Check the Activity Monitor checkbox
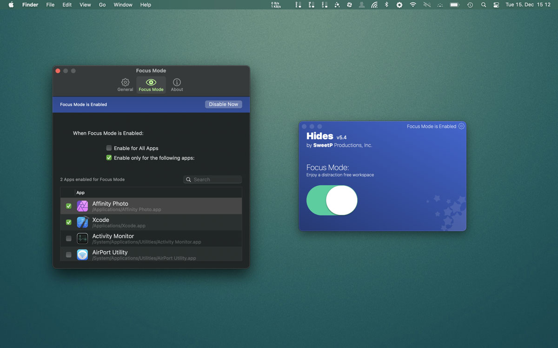 (69, 238)
